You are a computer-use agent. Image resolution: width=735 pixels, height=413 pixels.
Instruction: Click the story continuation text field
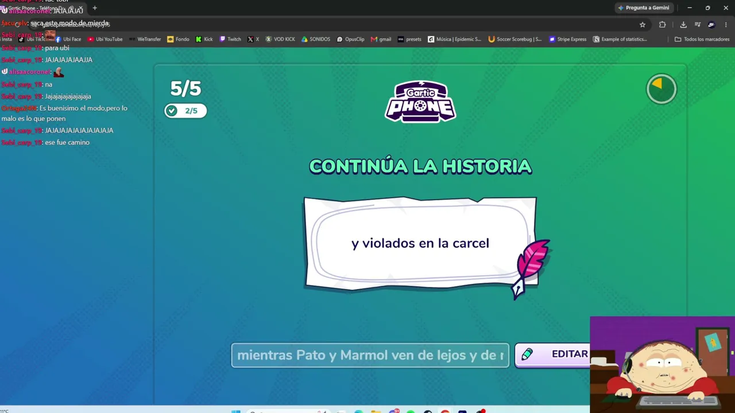[x=370, y=355]
